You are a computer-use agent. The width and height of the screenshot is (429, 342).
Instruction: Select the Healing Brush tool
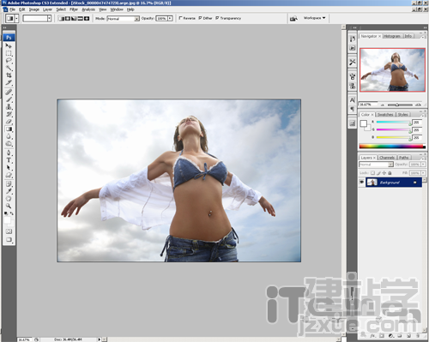9,92
